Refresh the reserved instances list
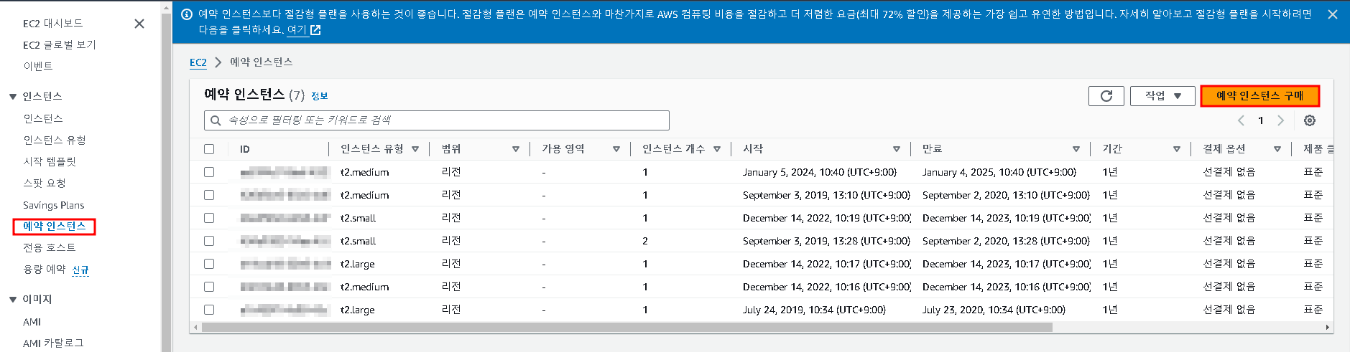 [x=1106, y=96]
